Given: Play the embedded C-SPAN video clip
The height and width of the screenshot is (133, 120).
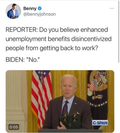Looking at the screenshot, I should pos(60,101).
